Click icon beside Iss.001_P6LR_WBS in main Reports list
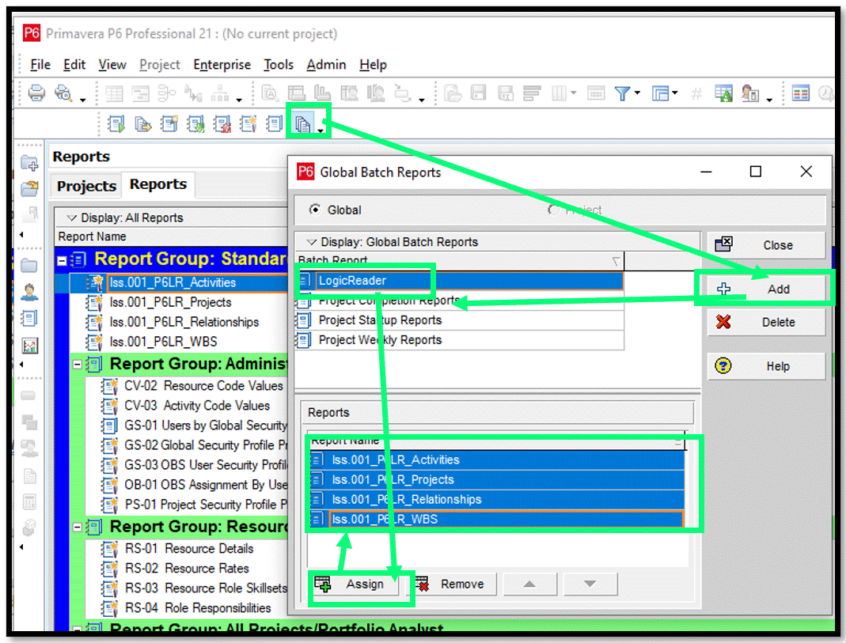Viewport: 846px width, 643px height. pyautogui.click(x=94, y=342)
